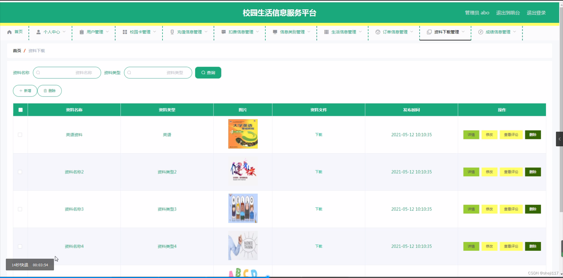This screenshot has height=278, width=563.
Task: Check the checkbox for the 资料名称2 row
Action: coord(20,172)
